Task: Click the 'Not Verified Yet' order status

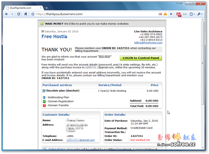Action: click(x=140, y=140)
